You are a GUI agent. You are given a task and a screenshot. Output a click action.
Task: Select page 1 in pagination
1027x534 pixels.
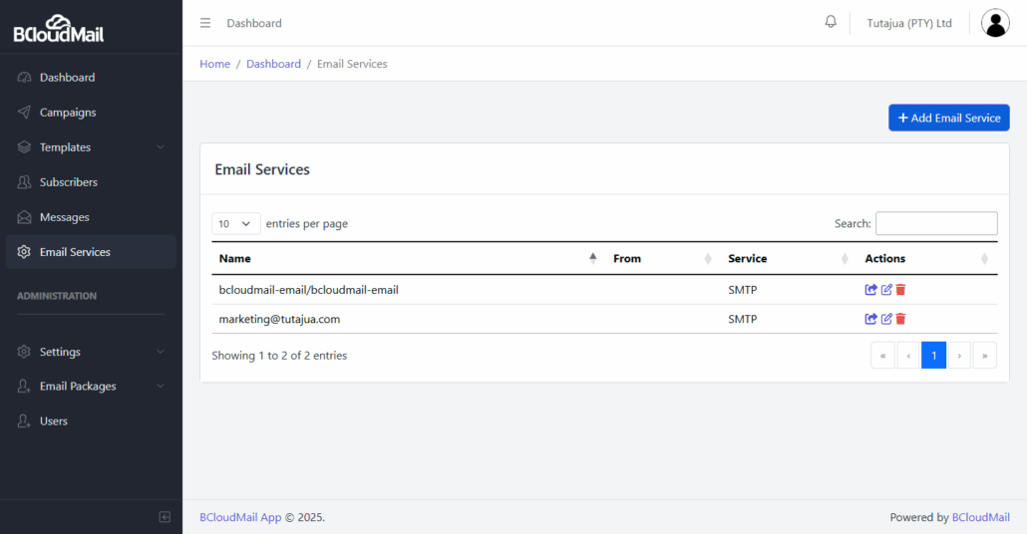tap(933, 356)
